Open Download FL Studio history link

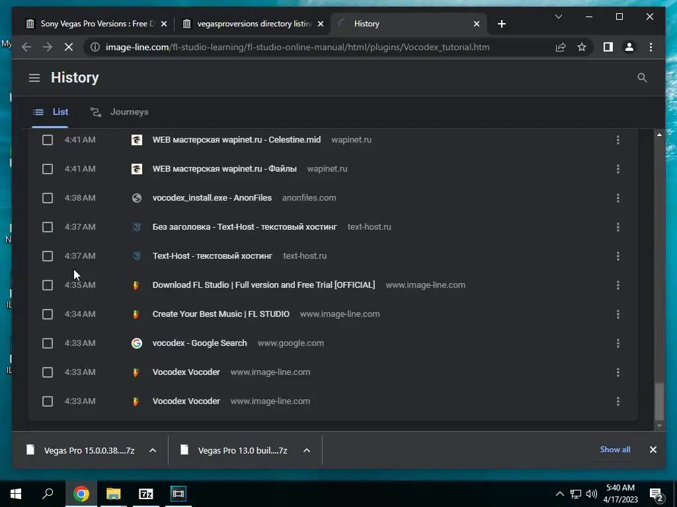(x=264, y=285)
